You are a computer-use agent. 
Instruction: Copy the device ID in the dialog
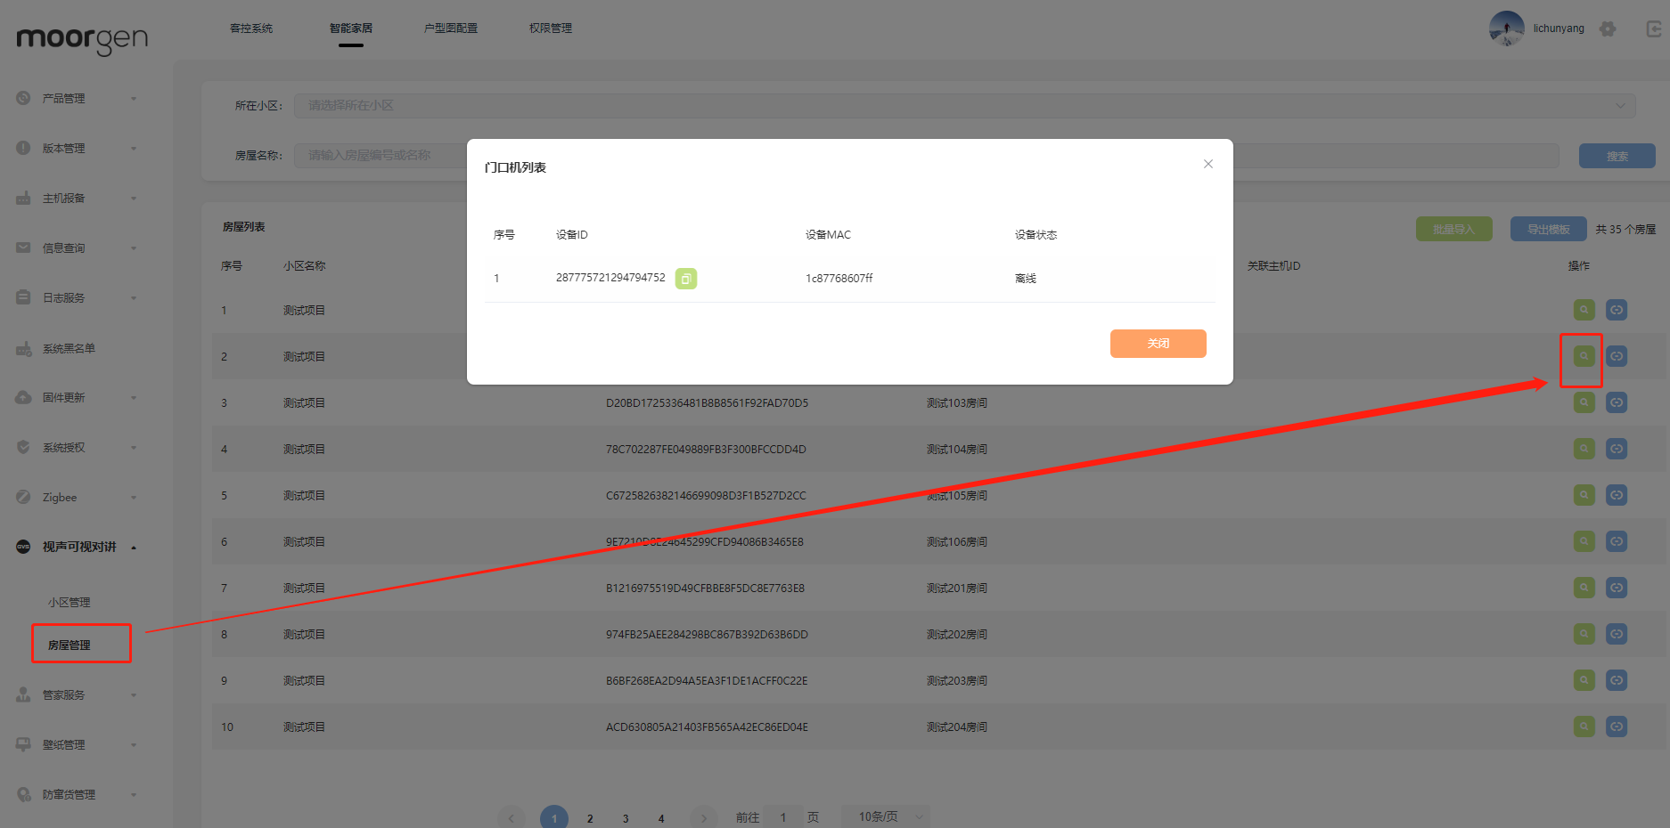[x=685, y=279]
